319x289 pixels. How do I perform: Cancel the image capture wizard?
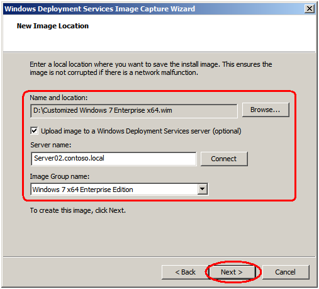pos(286,272)
